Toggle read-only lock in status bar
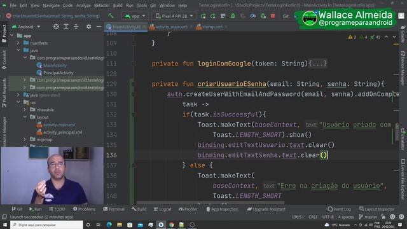This screenshot has width=407, height=229. 383,216
